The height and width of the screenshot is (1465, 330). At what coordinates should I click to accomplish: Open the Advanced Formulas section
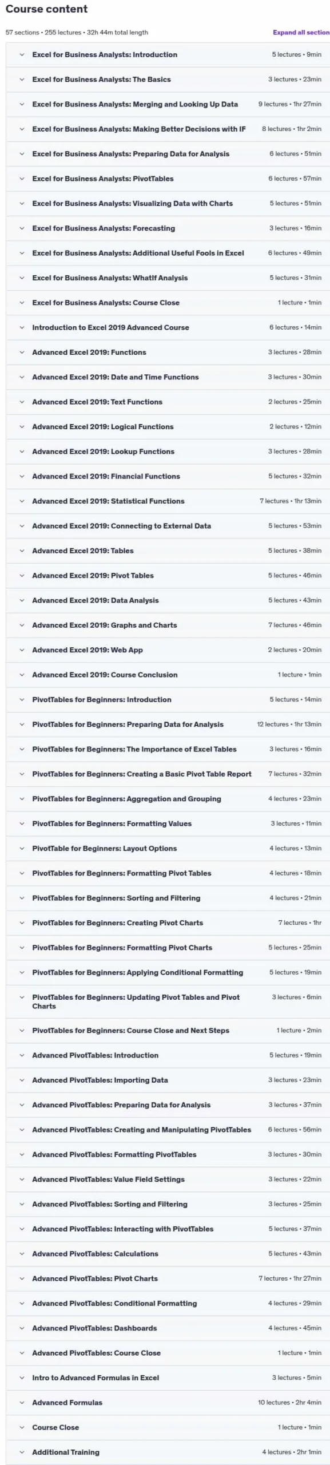168,1403
